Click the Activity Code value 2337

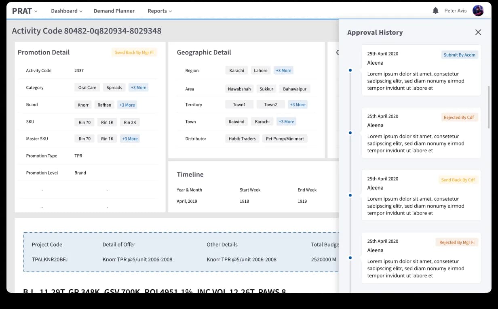pos(79,71)
